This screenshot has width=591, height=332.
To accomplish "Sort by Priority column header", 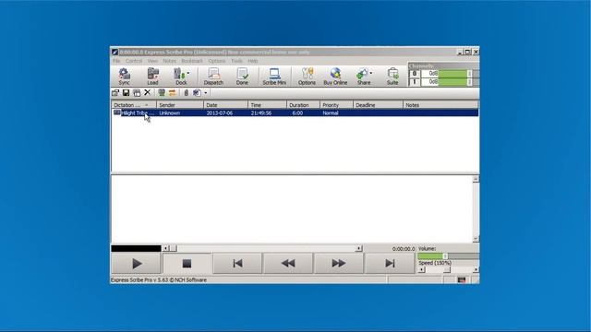I will click(x=336, y=105).
